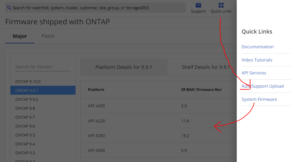Click the SP/BMC Firmware Rev column header
Viewport: 291px width, 162px height.
pos(201,90)
